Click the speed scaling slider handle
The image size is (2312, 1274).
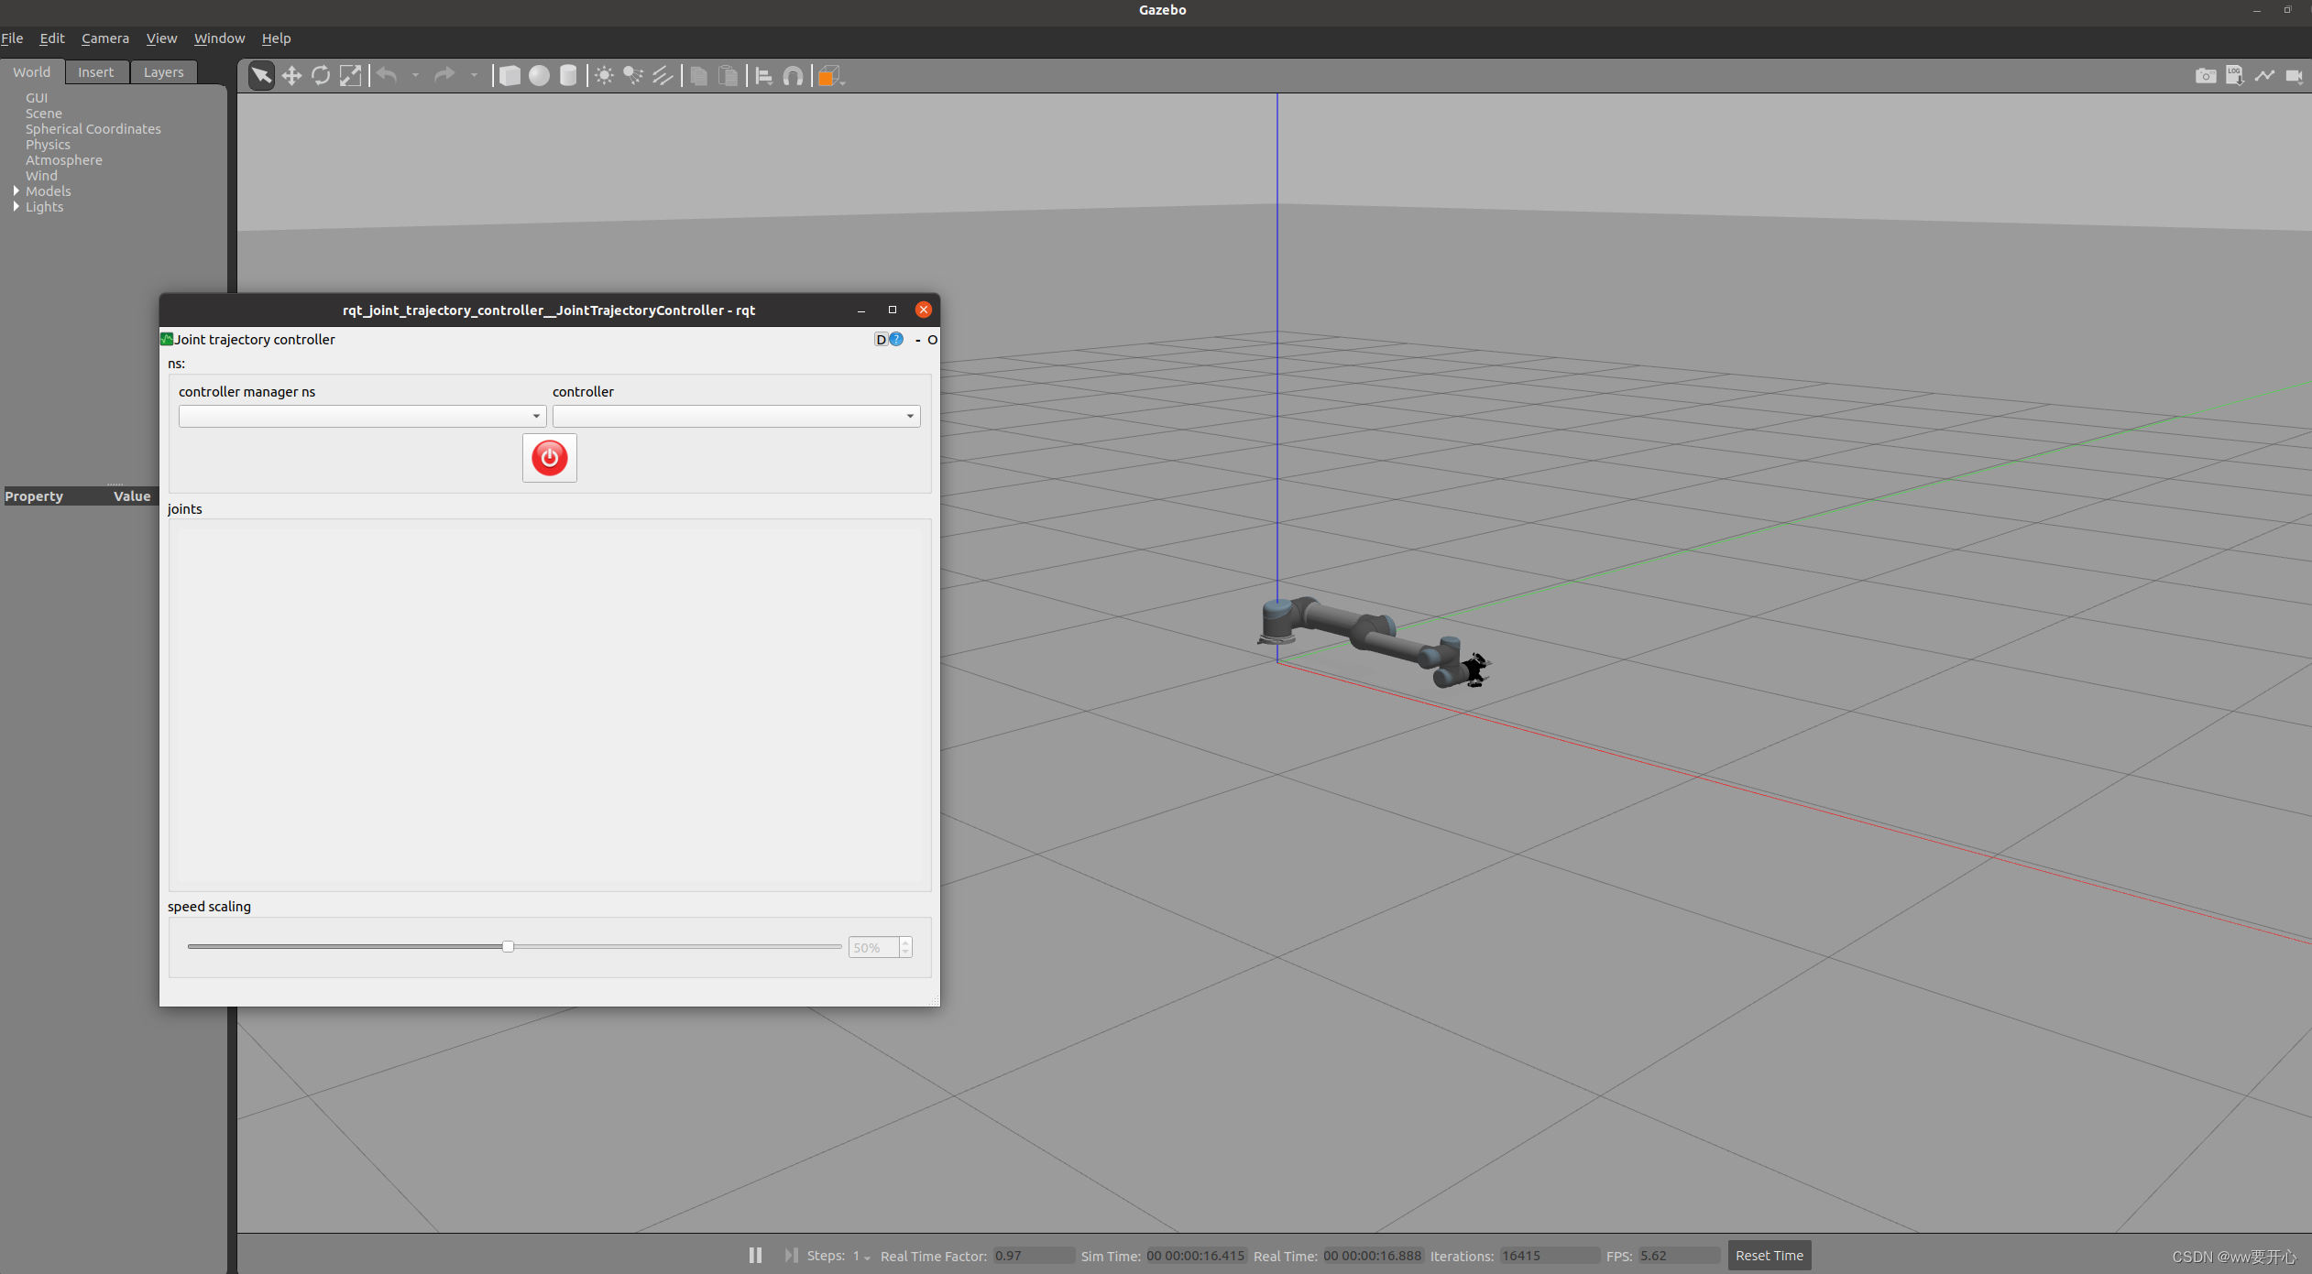508,946
